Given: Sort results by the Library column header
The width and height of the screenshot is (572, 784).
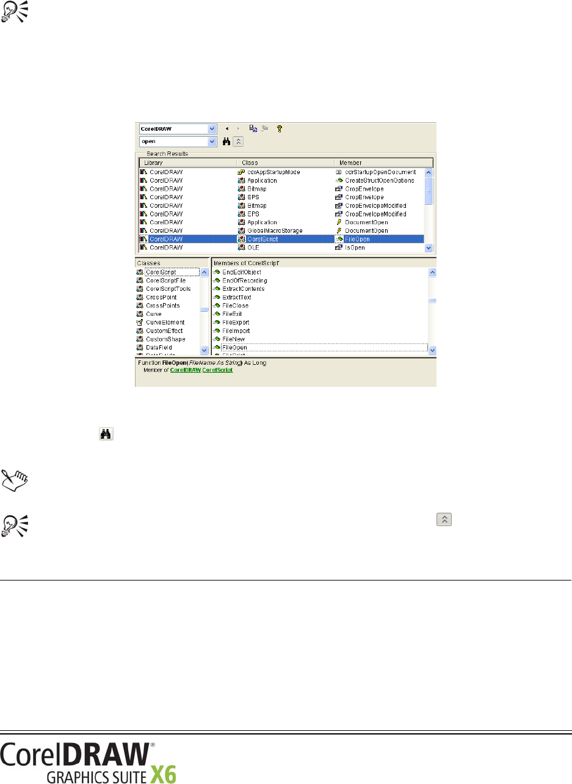Looking at the screenshot, I should pyautogui.click(x=187, y=163).
